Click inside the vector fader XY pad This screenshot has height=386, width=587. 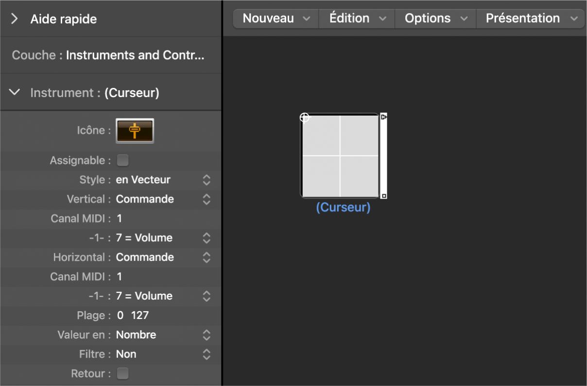pyautogui.click(x=360, y=176)
